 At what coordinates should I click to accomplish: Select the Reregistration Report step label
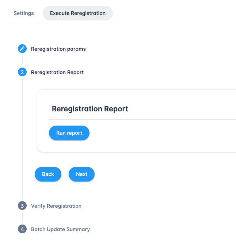point(57,72)
